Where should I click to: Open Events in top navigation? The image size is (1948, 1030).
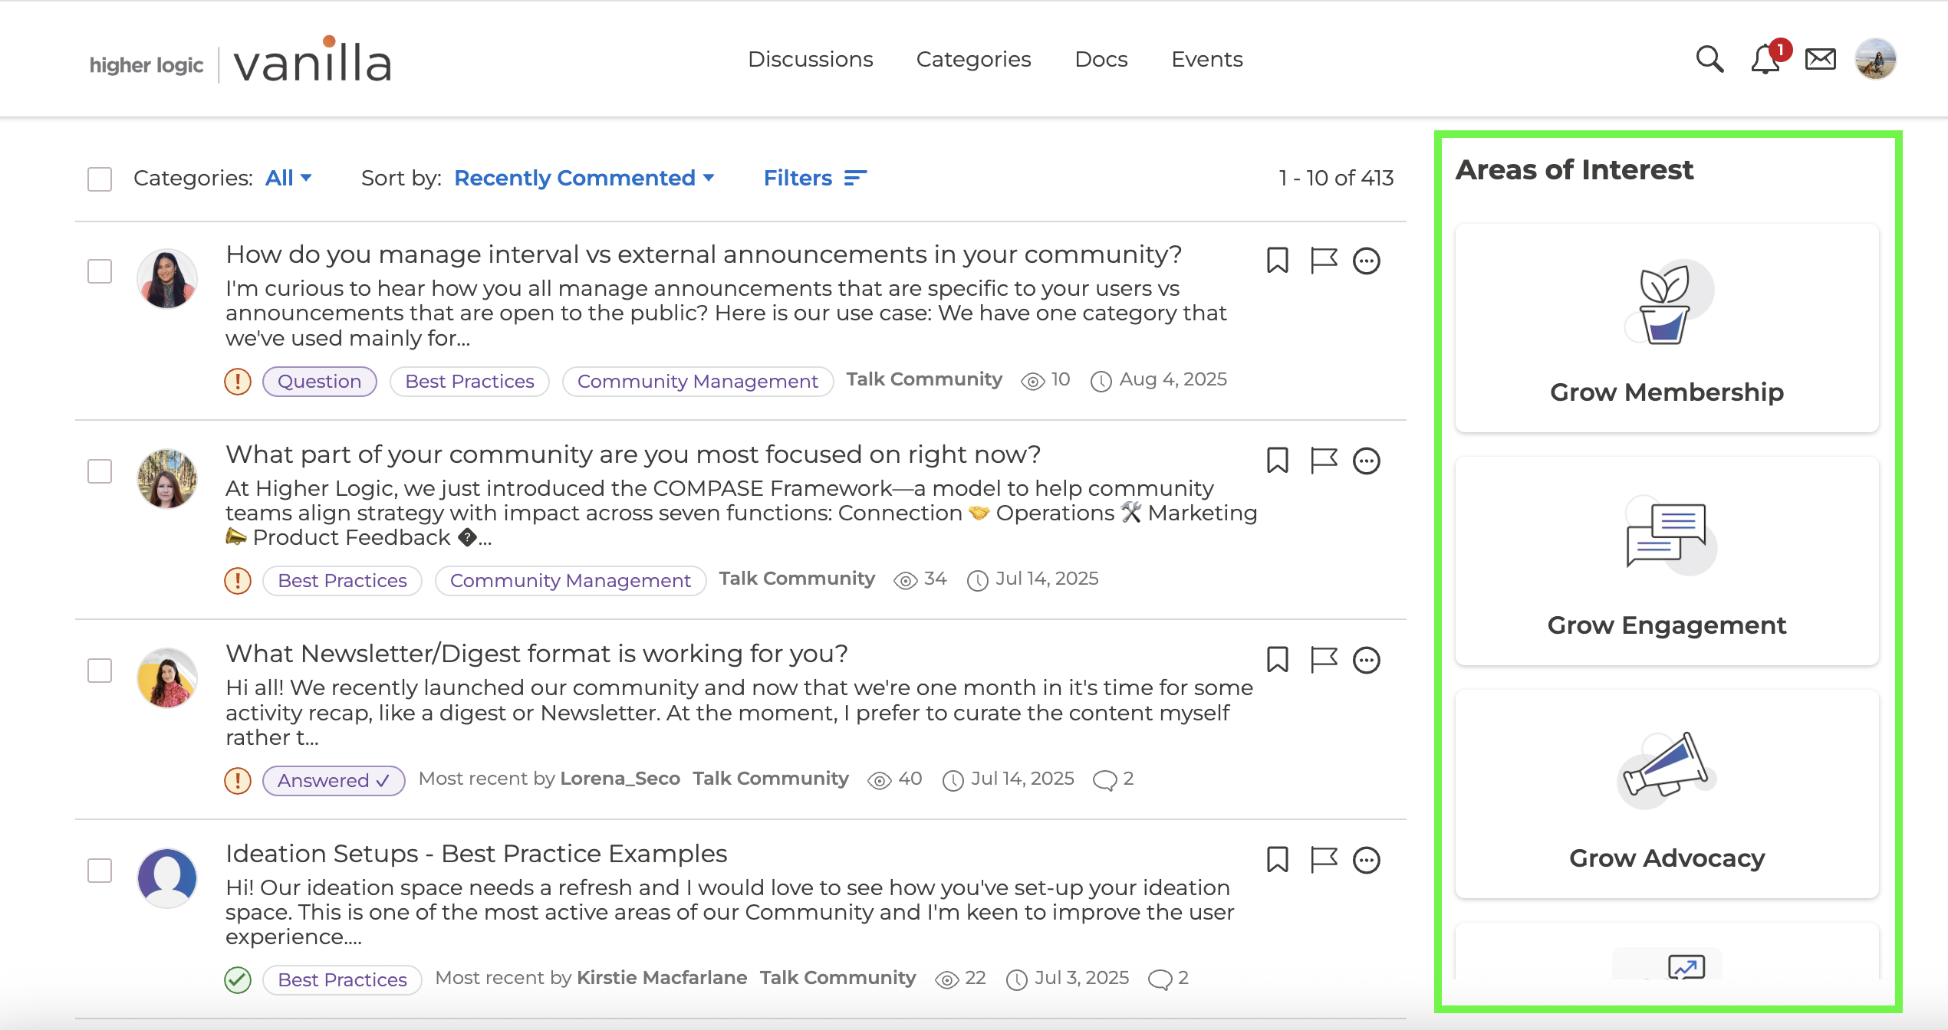pyautogui.click(x=1206, y=59)
